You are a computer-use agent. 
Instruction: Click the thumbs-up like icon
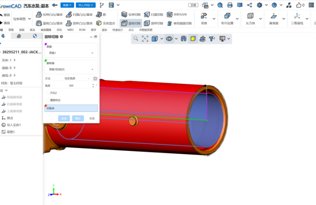299,5
